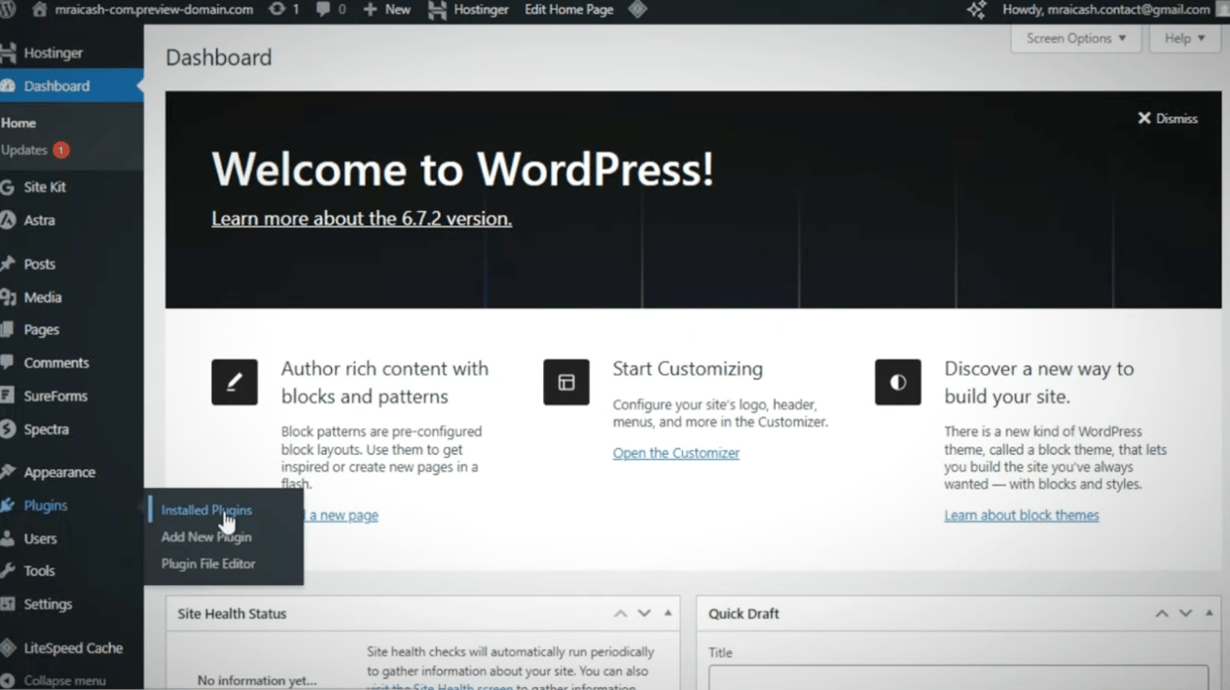Open Learn more about the 6.7.2 version
This screenshot has width=1230, height=690.
pos(362,219)
